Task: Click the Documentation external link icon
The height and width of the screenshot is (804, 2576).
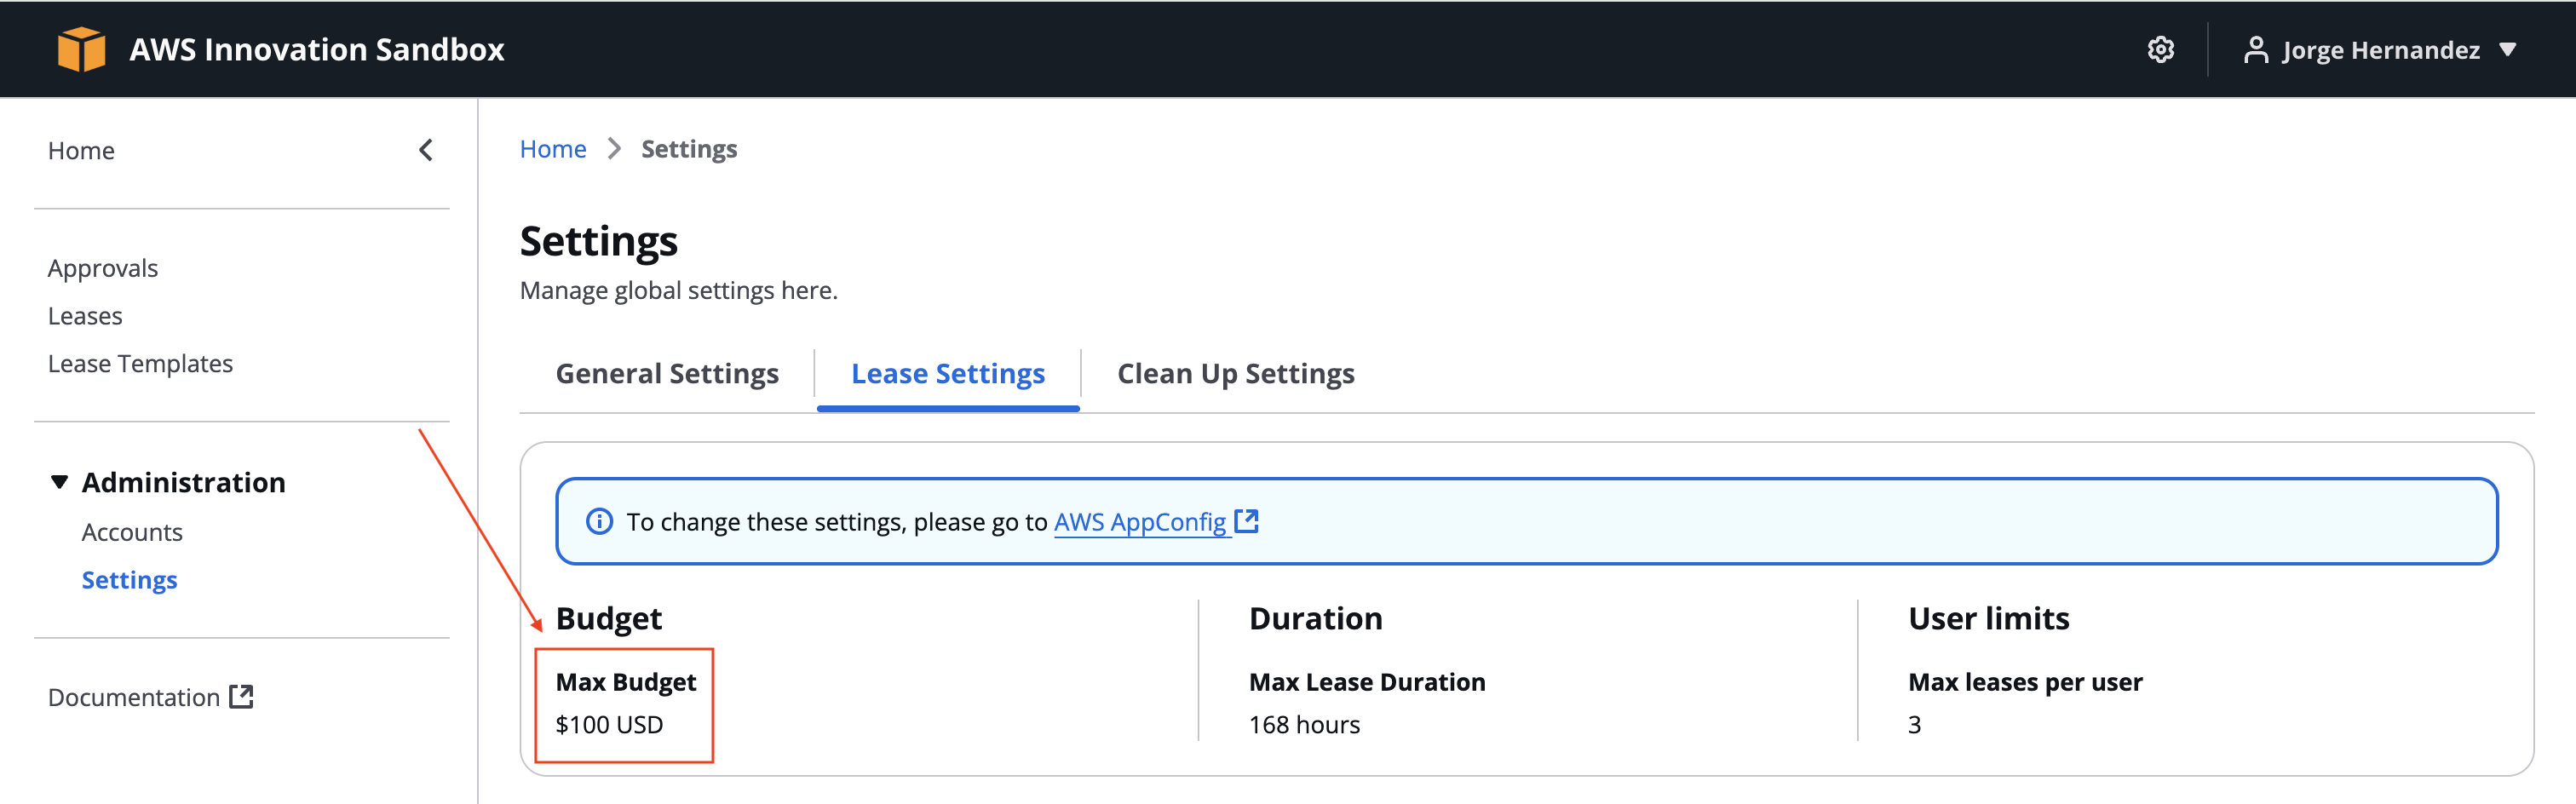Action: pyautogui.click(x=241, y=697)
